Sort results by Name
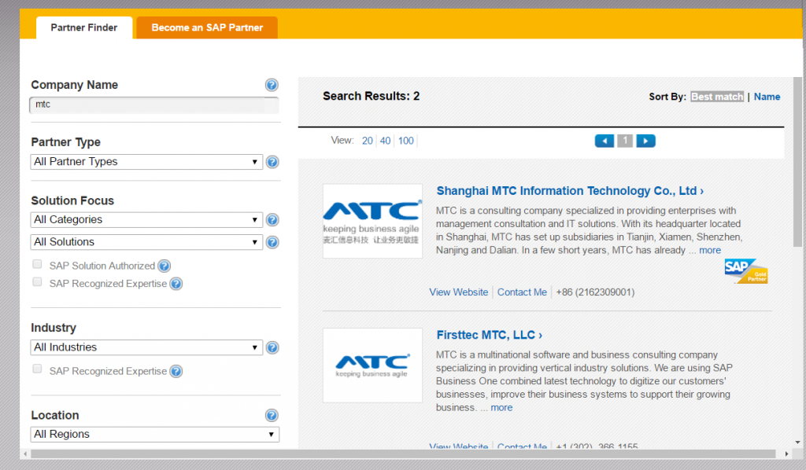Screen dimensions: 806x470 click(767, 97)
